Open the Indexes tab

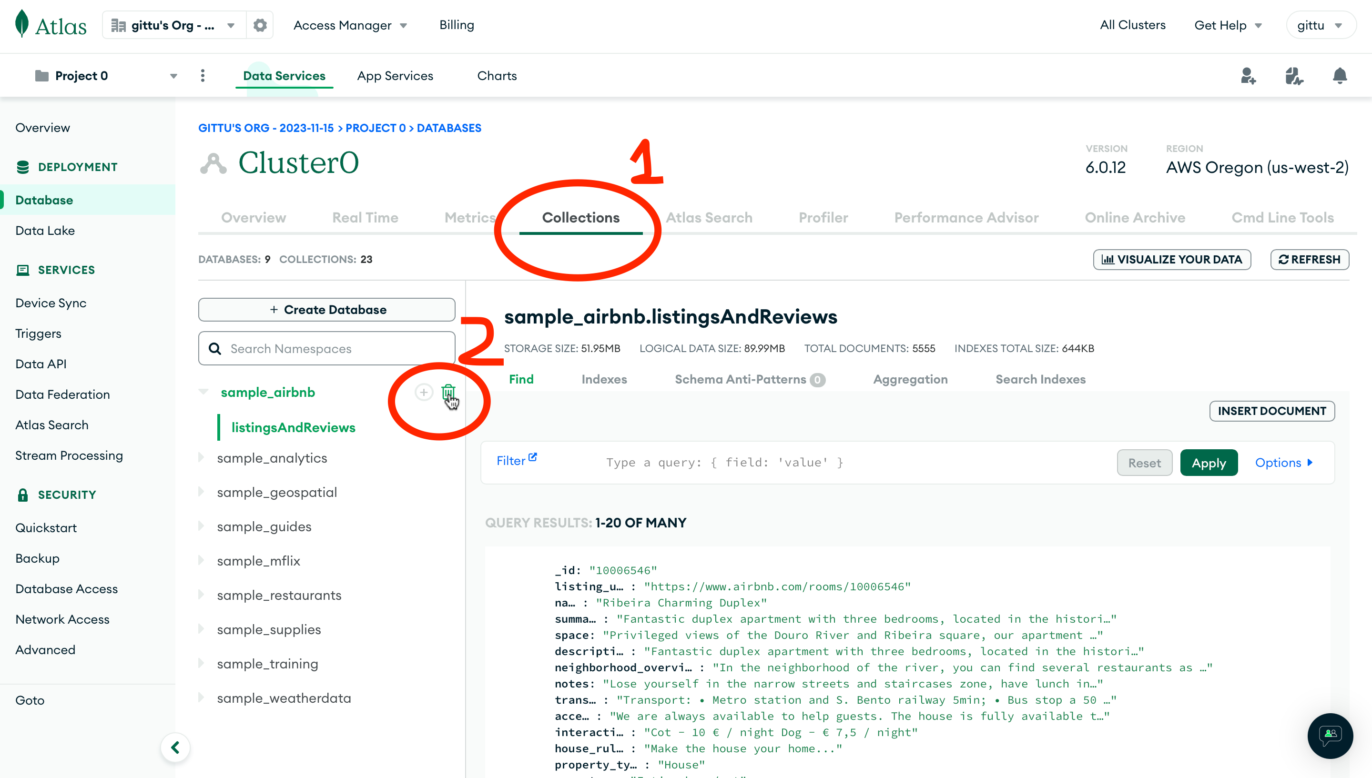click(604, 379)
